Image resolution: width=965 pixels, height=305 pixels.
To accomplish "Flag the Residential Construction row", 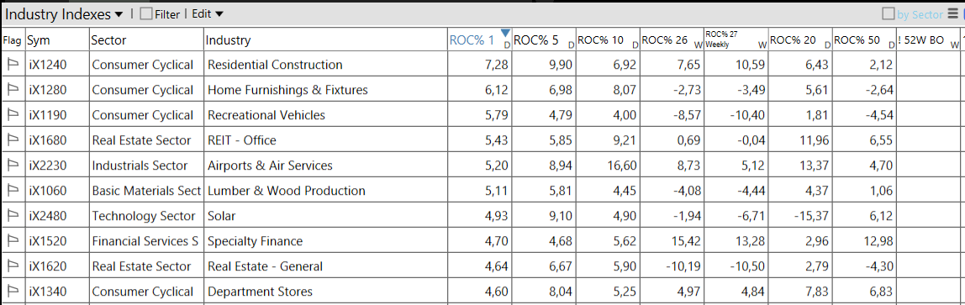I will click(x=13, y=65).
